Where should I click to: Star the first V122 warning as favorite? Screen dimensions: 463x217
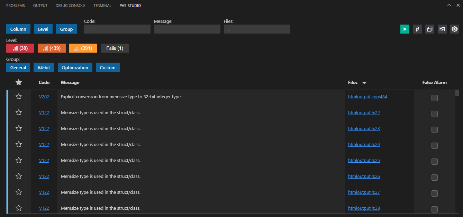pyautogui.click(x=18, y=112)
